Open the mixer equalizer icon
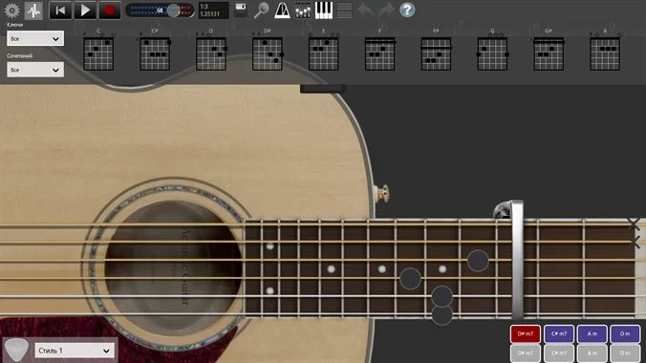 (303, 11)
